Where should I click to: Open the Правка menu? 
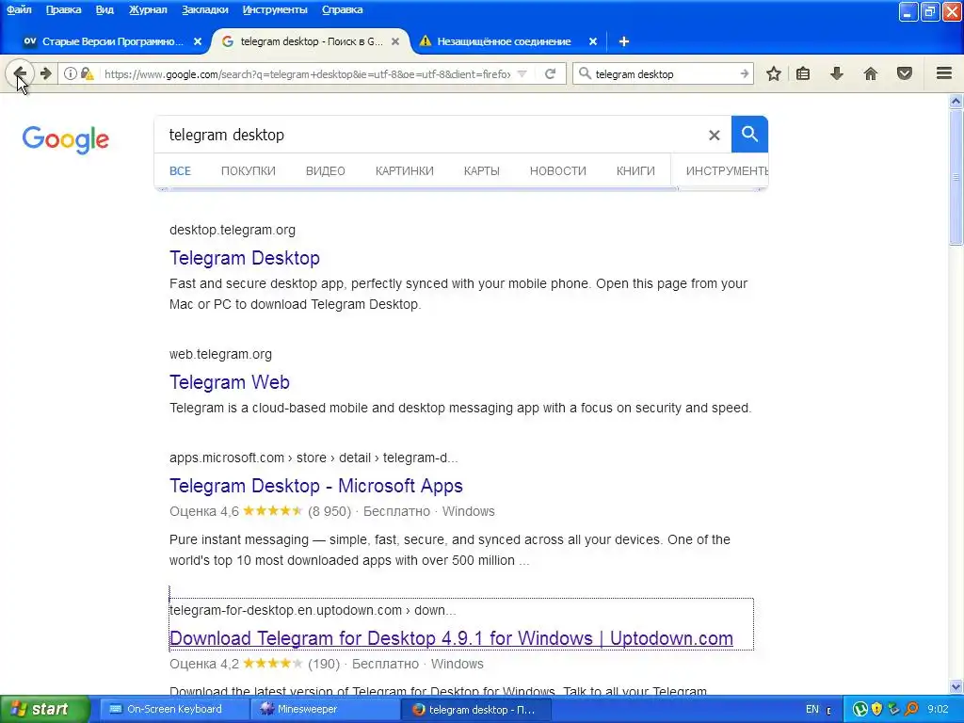coord(63,9)
